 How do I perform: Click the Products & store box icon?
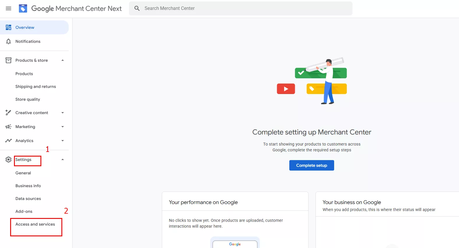click(8, 60)
